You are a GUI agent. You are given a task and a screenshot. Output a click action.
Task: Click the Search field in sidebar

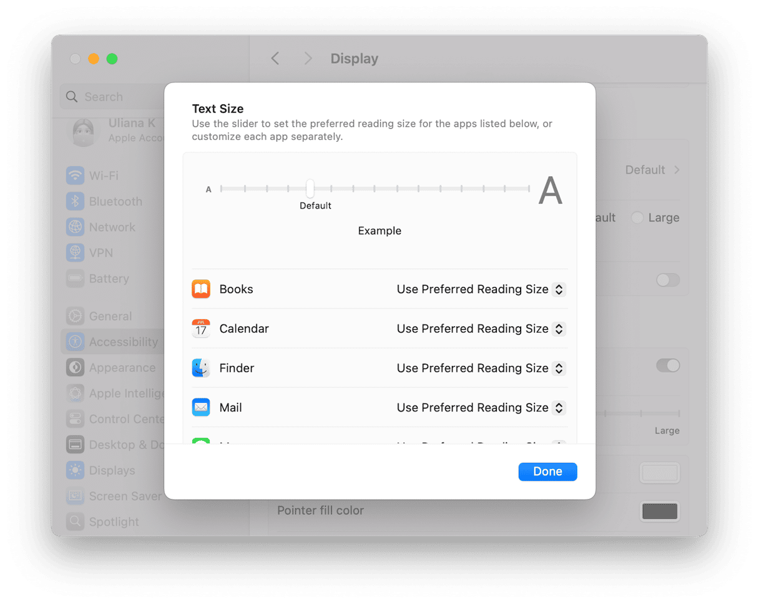coord(111,97)
